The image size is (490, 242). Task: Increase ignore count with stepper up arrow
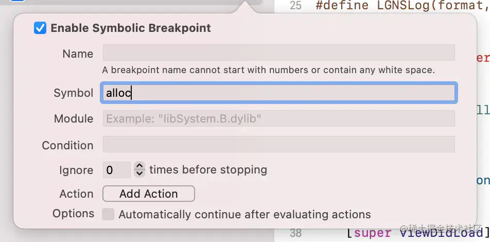pyautogui.click(x=139, y=166)
